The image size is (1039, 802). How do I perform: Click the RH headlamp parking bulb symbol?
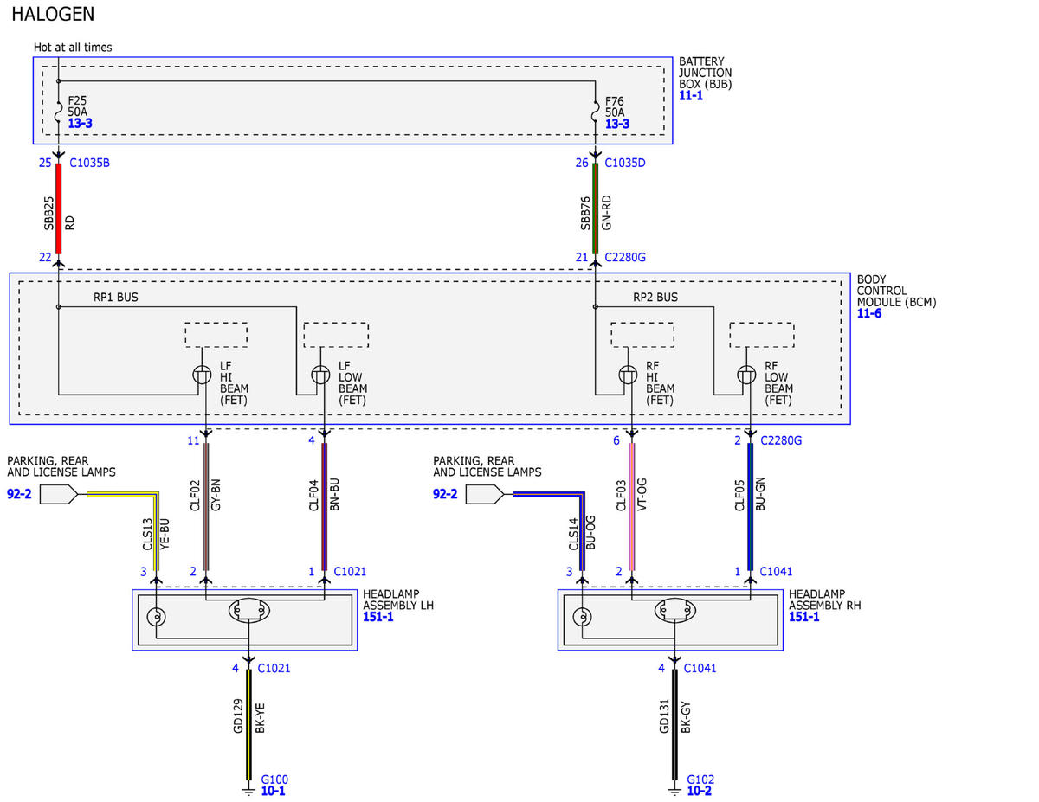coord(583,618)
